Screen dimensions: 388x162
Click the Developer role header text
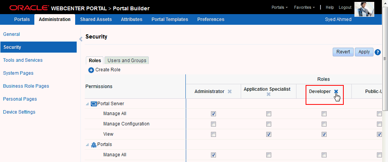[320, 91]
